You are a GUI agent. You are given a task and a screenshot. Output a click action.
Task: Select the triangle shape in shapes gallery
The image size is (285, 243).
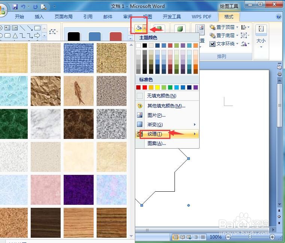click(15, 36)
